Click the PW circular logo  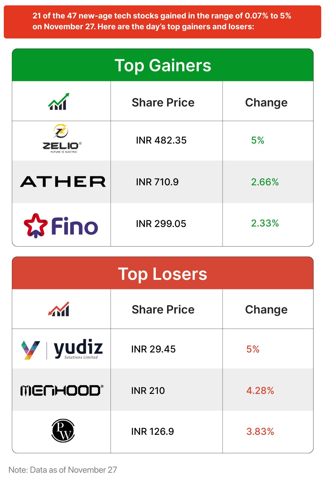click(x=63, y=431)
